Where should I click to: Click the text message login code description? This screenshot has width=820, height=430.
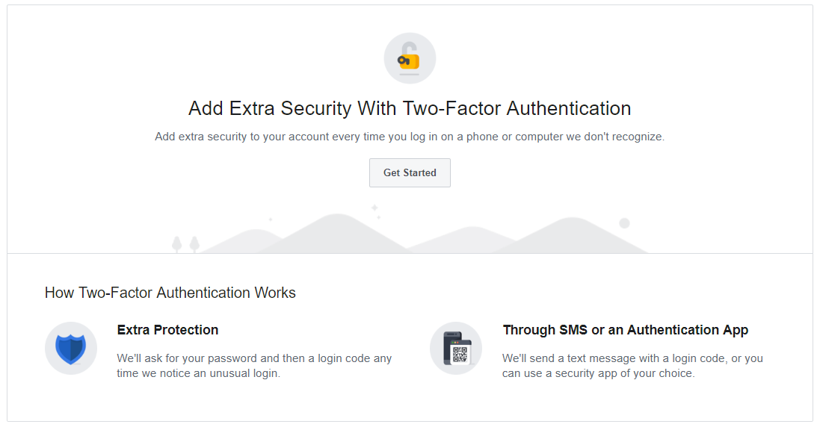click(x=632, y=358)
